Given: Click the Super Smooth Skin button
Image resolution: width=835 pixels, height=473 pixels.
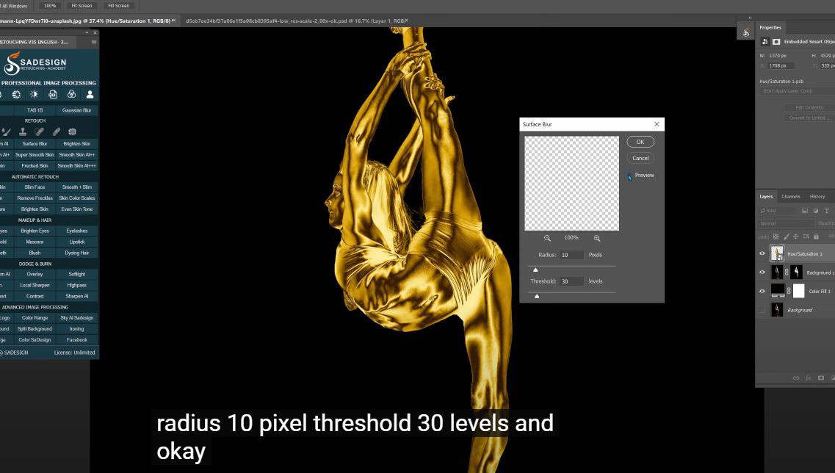Looking at the screenshot, I should pyautogui.click(x=35, y=154).
